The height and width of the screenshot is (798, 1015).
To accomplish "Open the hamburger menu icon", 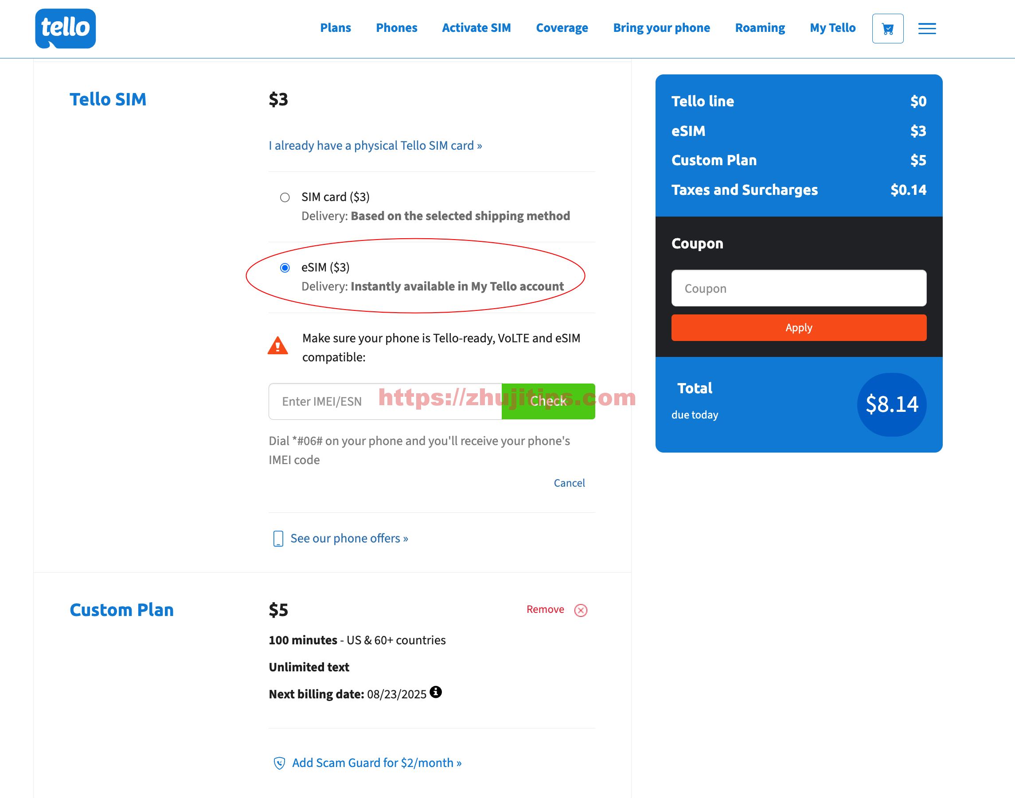I will click(927, 28).
